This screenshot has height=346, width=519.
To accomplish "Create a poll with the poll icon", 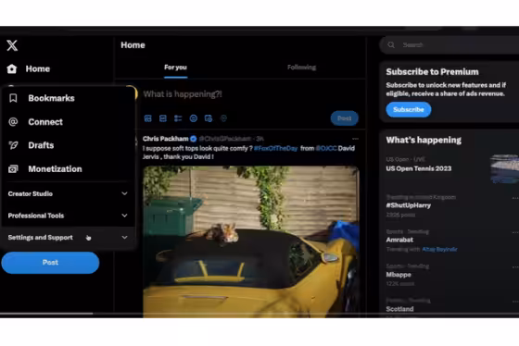I will [x=178, y=118].
